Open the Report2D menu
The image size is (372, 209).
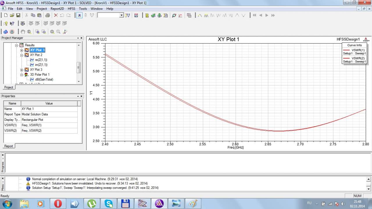pyautogui.click(x=57, y=9)
